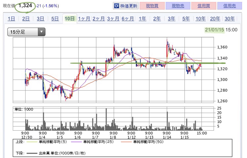The height and width of the screenshot is (158, 247).
Task: Click the 単純移動平均(25) legend entry
Action: pos(92,142)
